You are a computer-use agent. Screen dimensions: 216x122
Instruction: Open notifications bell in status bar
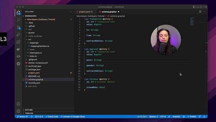coord(204,117)
